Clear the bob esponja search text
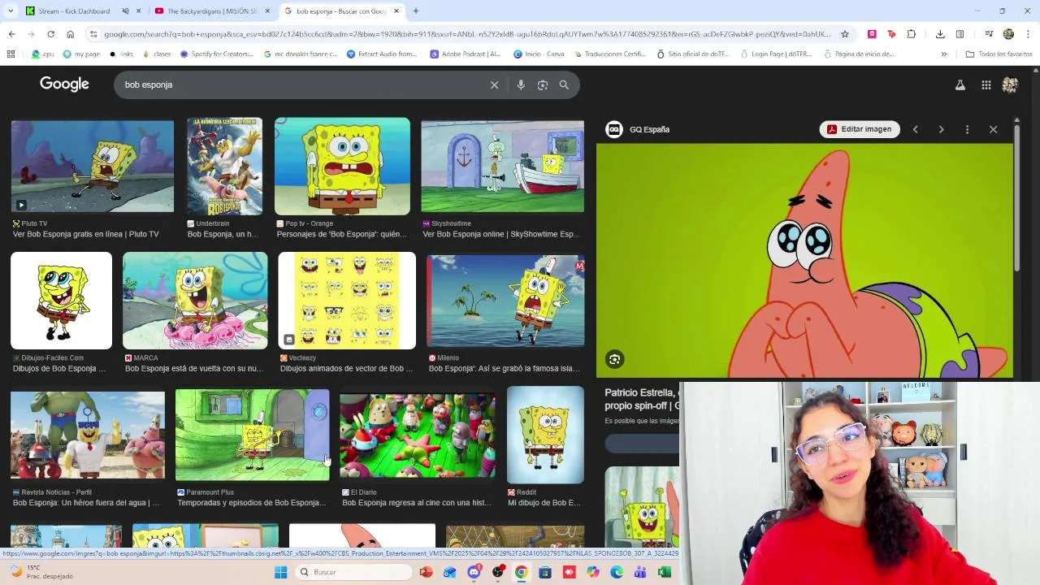Screen dimensions: 1040x585 click(x=494, y=84)
